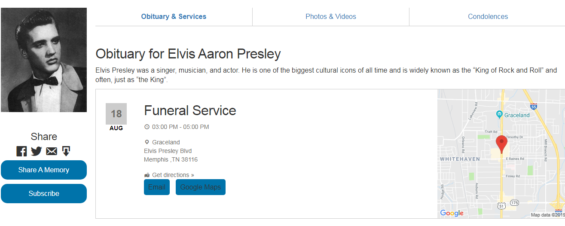Image resolution: width=565 pixels, height=226 pixels.
Task: Click the directions icon beside Get directions
Action: click(x=147, y=175)
